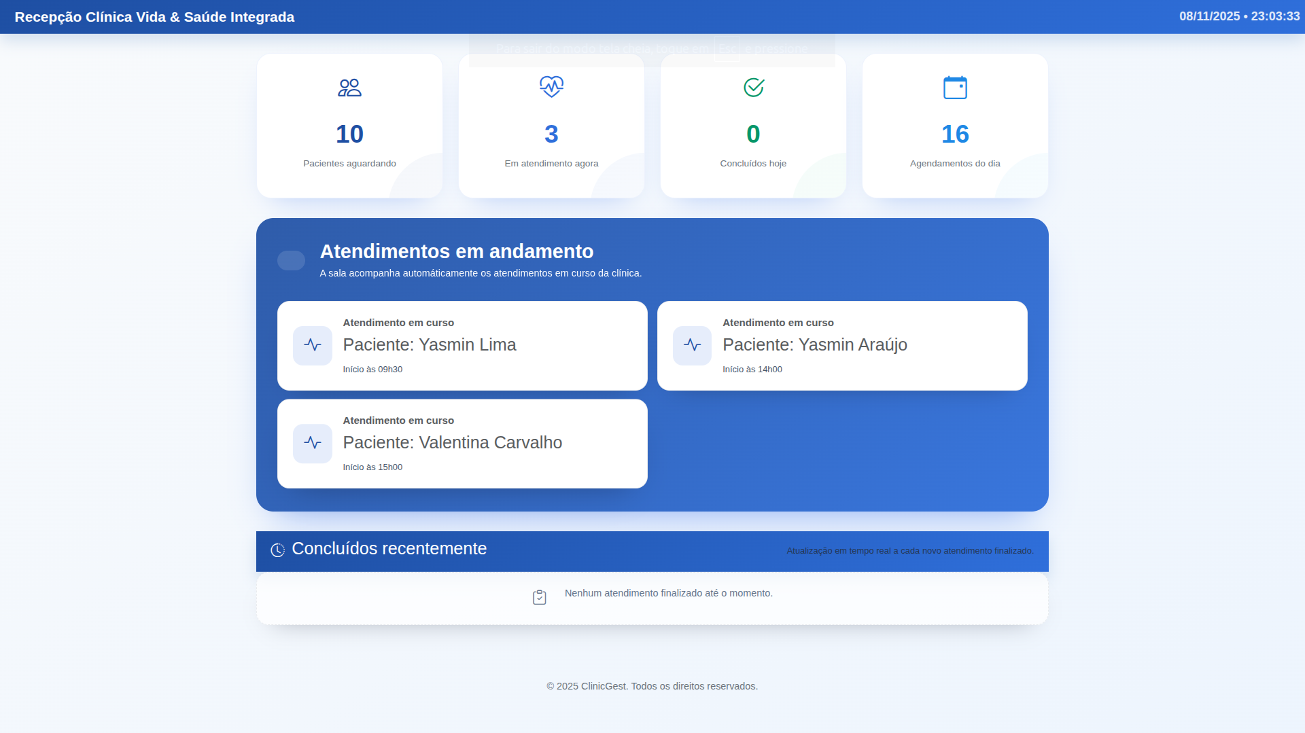Click the clipboard icon in the empty results area
Image resolution: width=1305 pixels, height=733 pixels.
click(x=539, y=597)
